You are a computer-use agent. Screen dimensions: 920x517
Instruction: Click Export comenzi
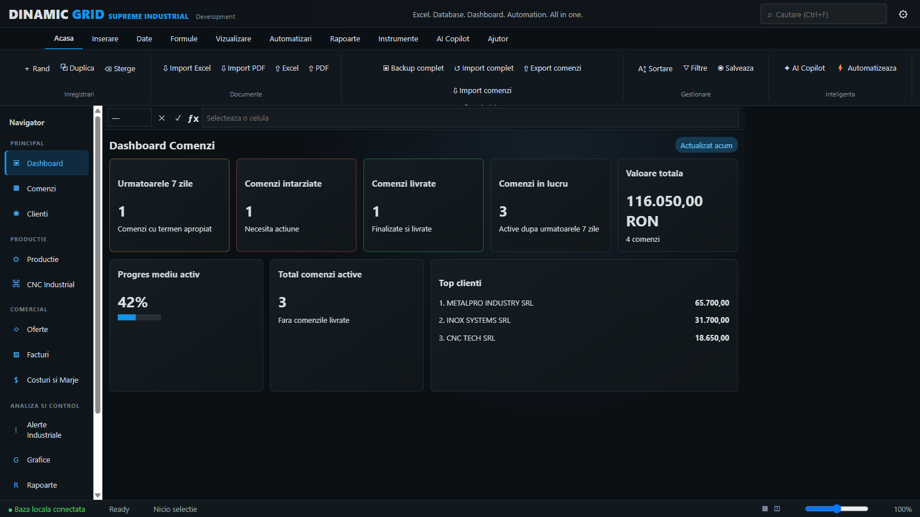pyautogui.click(x=552, y=68)
